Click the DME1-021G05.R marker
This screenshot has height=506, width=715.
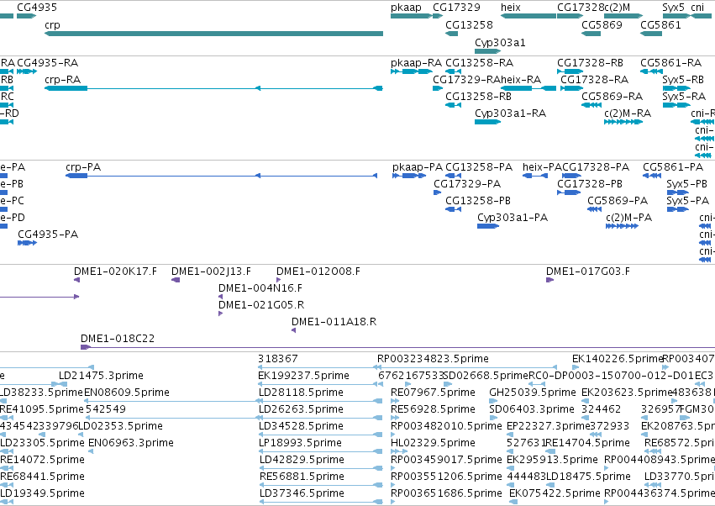click(x=221, y=314)
